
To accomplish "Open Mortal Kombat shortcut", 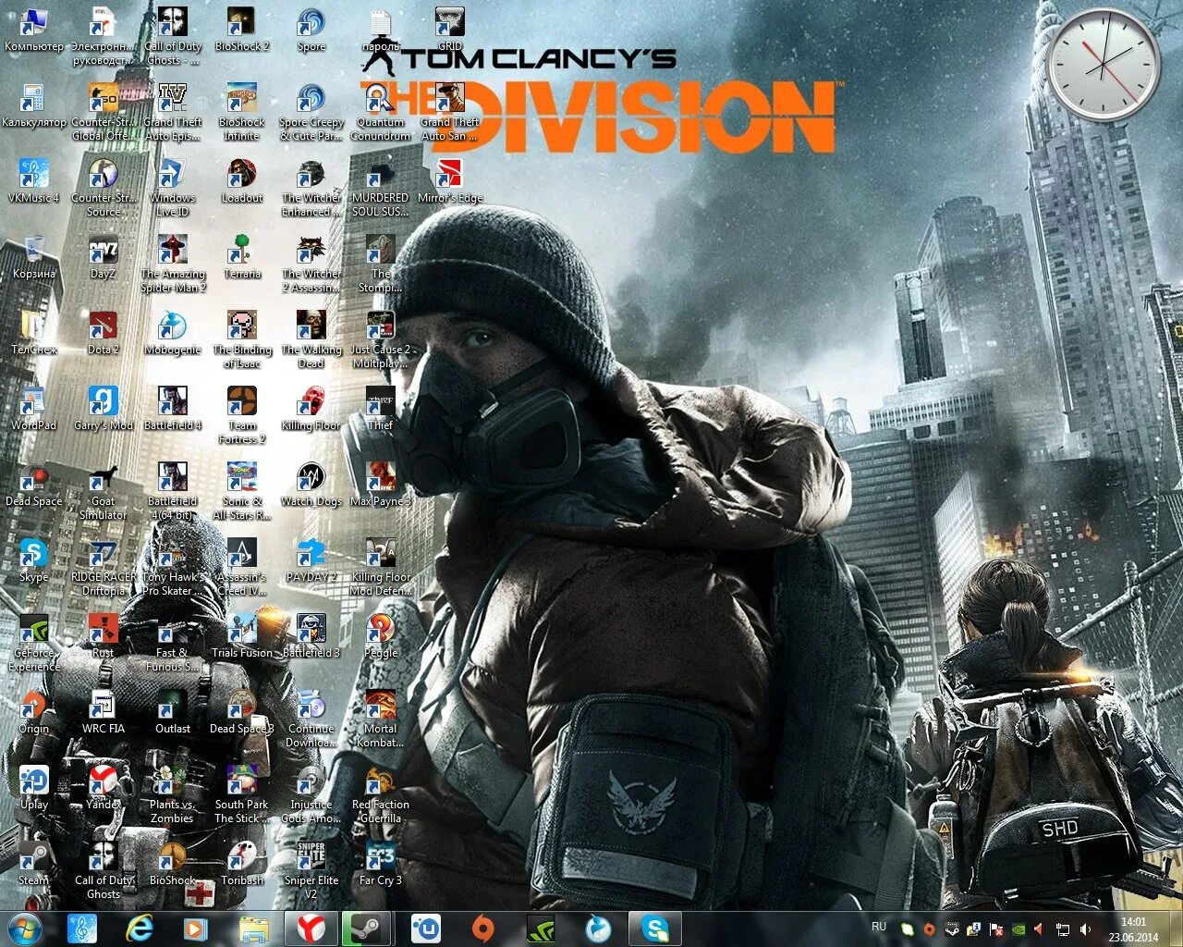I will pyautogui.click(x=381, y=719).
